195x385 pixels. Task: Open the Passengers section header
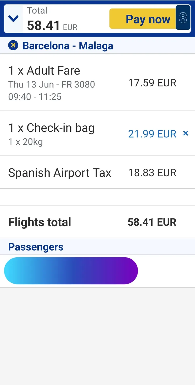[x=36, y=247]
